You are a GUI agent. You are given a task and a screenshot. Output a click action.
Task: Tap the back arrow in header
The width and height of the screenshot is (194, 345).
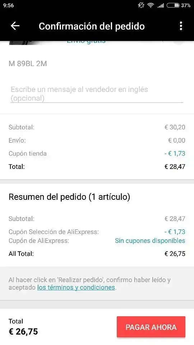[x=15, y=26]
